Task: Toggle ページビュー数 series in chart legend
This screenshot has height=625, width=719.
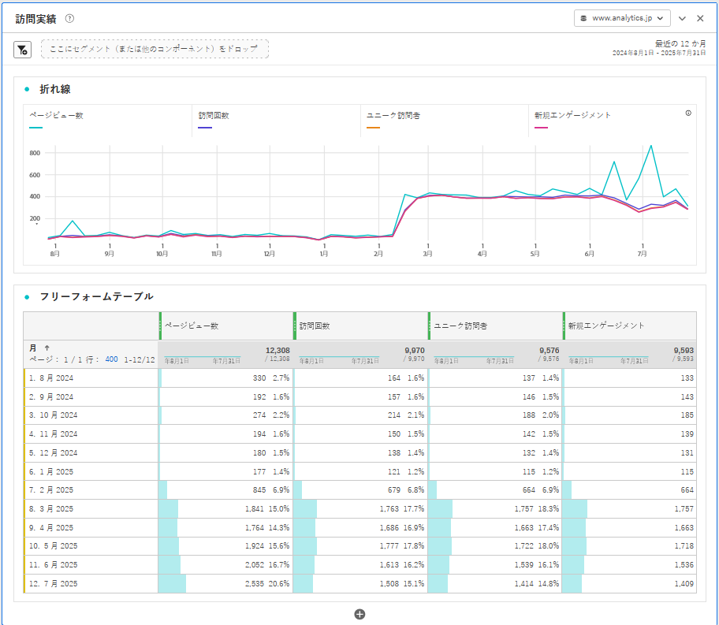Action: (56, 116)
